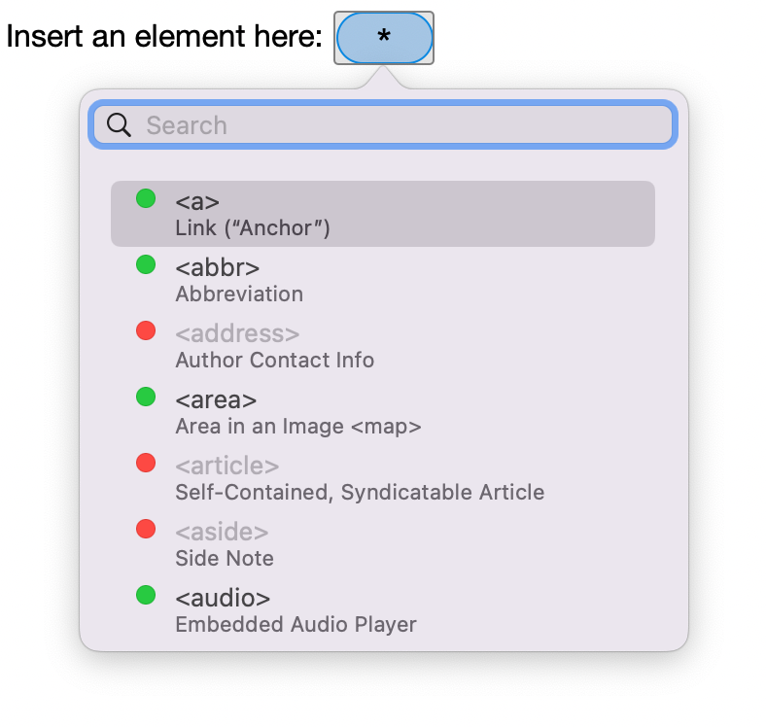The height and width of the screenshot is (727, 766).
Task: Open the asterisk element picker button
Action: coord(384,38)
